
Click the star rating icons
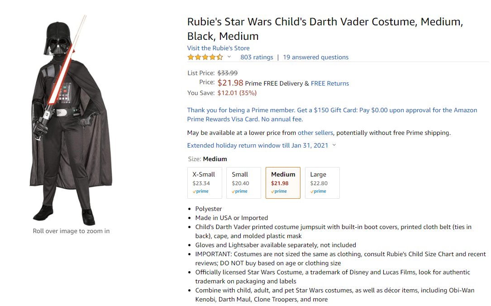[205, 57]
